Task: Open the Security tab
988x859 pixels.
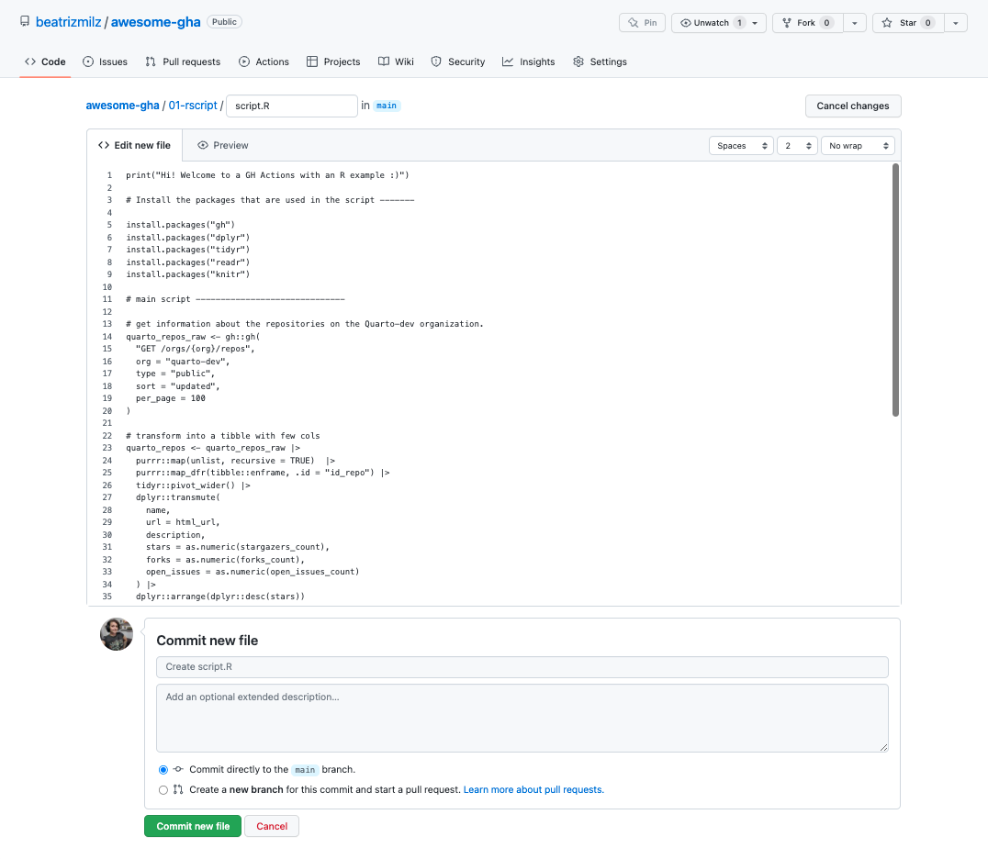Action: 457,61
